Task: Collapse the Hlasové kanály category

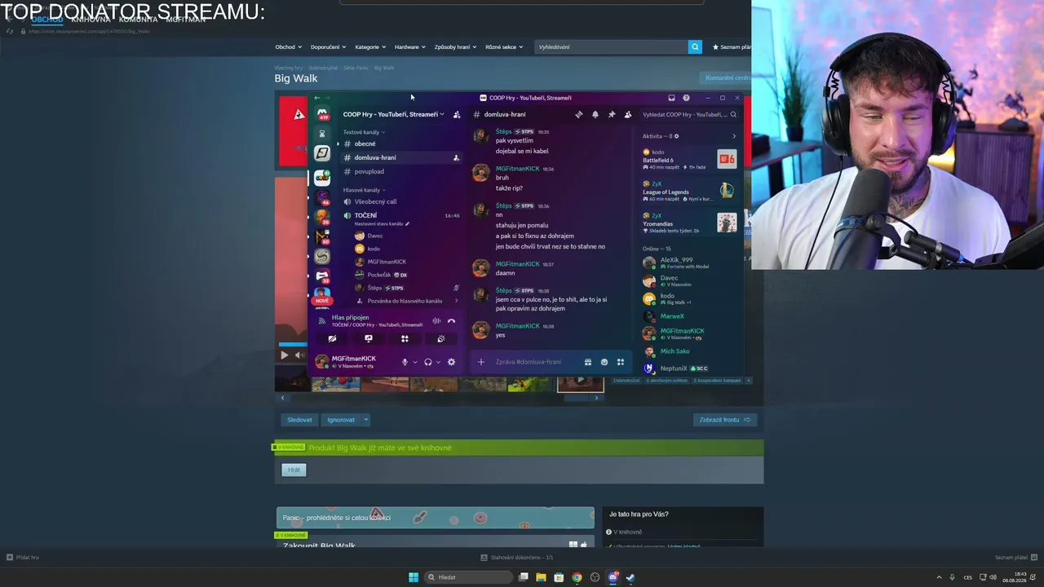Action: [x=364, y=190]
